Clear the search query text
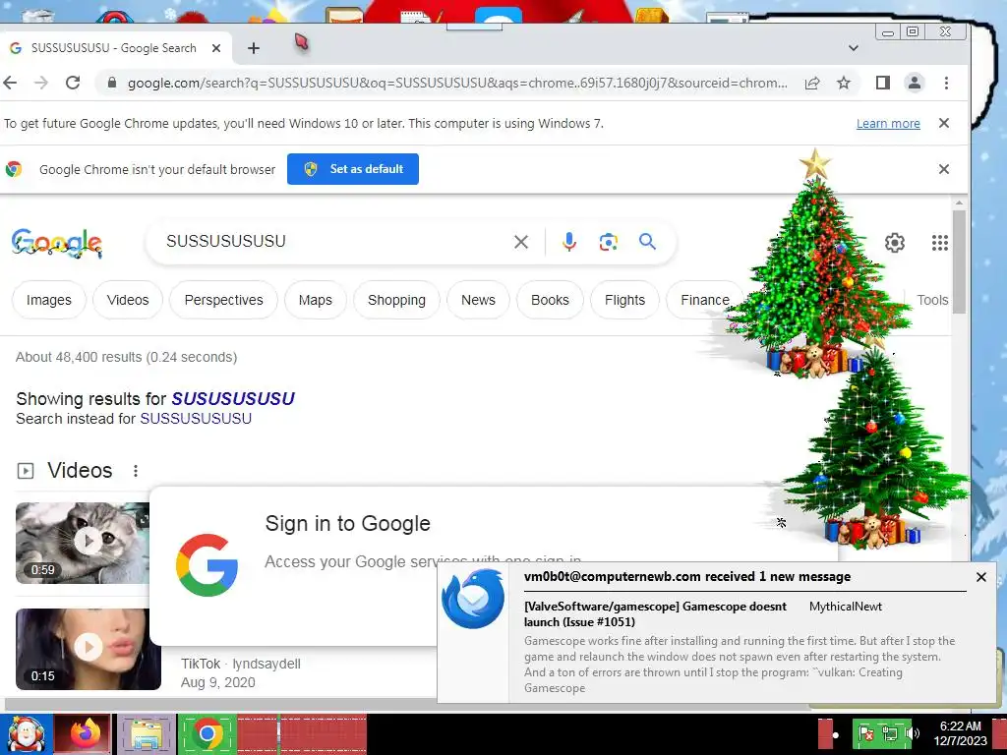Viewport: 1007px width, 755px height. pyautogui.click(x=521, y=242)
